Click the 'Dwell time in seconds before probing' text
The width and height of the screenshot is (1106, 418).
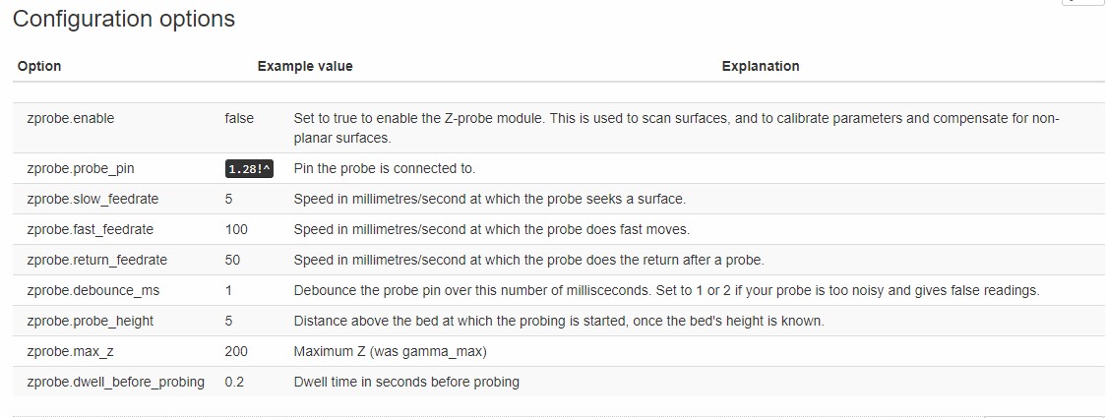(x=406, y=382)
